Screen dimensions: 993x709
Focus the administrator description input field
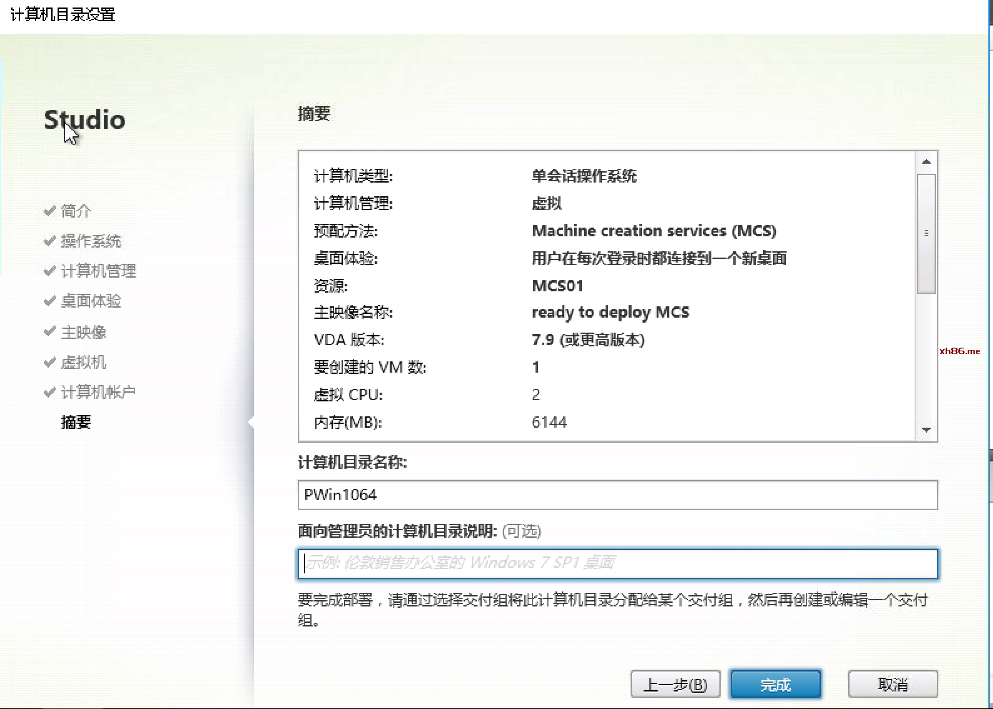pos(617,563)
